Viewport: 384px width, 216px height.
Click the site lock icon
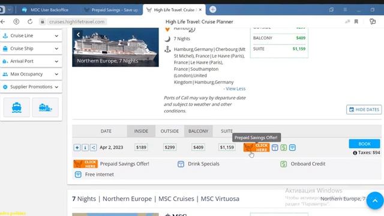[43, 22]
